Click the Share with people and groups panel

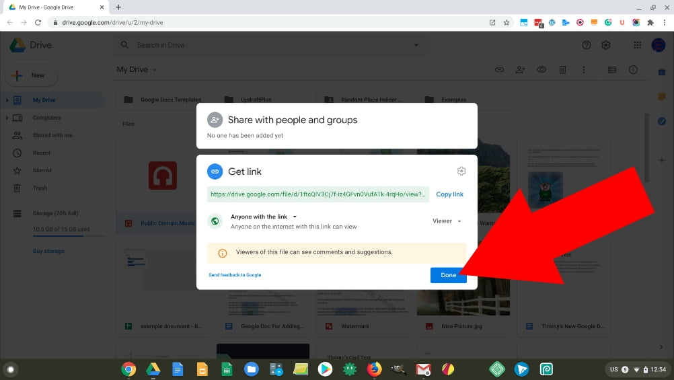[336, 126]
